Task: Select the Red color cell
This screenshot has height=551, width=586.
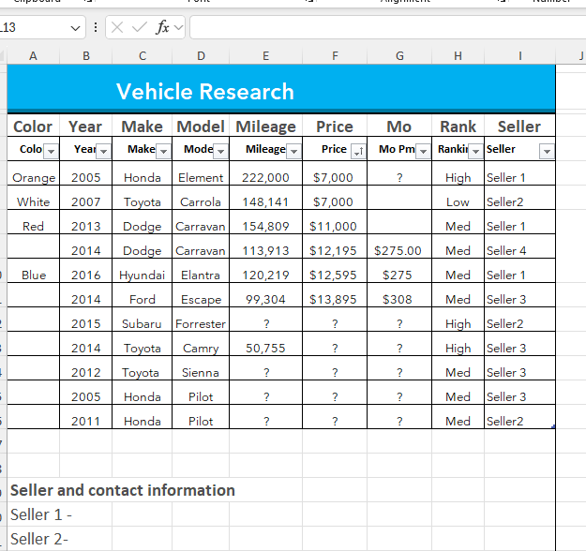Action: click(33, 222)
